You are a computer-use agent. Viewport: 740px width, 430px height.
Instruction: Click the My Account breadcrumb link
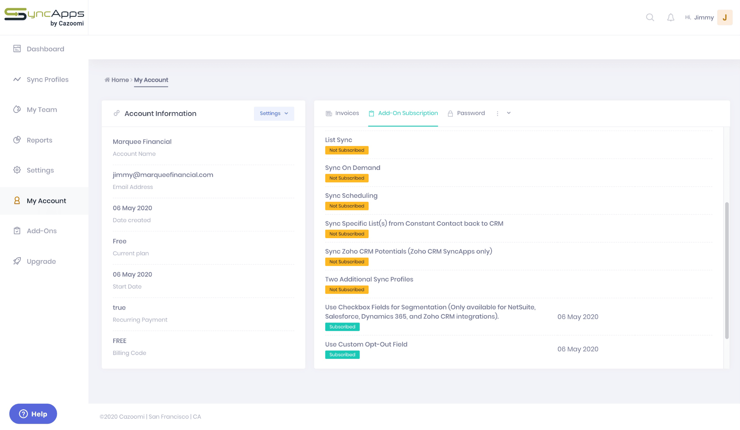[151, 80]
